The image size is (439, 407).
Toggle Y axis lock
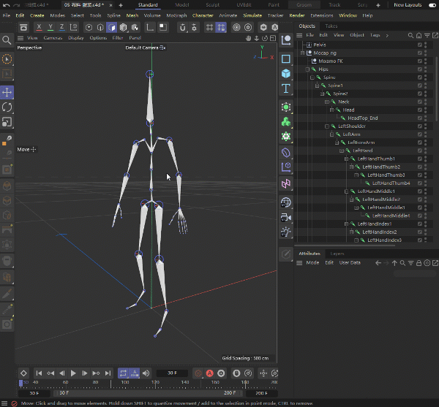coord(50,27)
